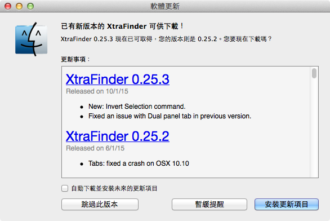
Task: Click the Dual panel tab fix bullet
Action: [170, 116]
